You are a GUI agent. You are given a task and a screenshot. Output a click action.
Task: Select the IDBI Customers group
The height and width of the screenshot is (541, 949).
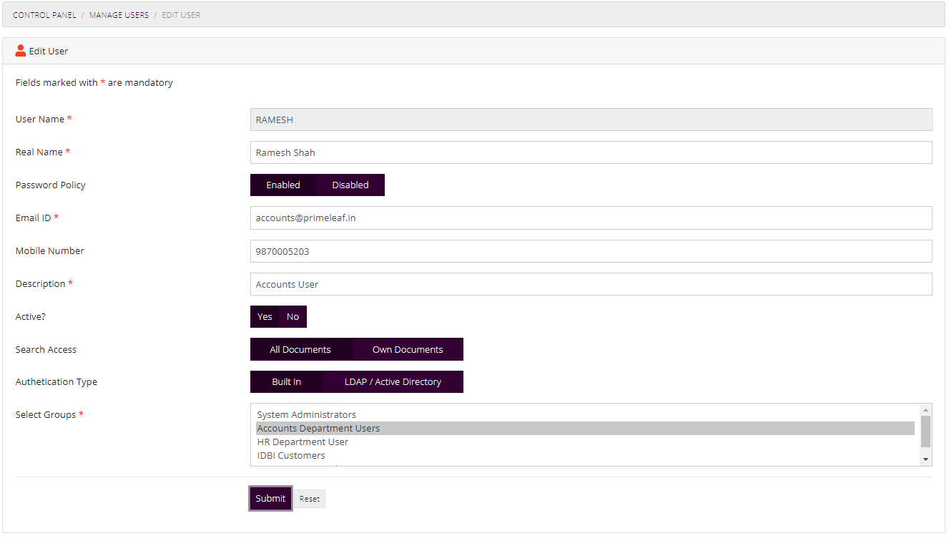[x=291, y=455]
